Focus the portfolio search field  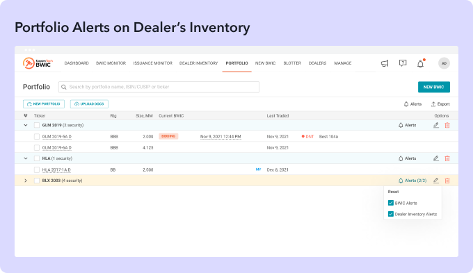pos(159,87)
